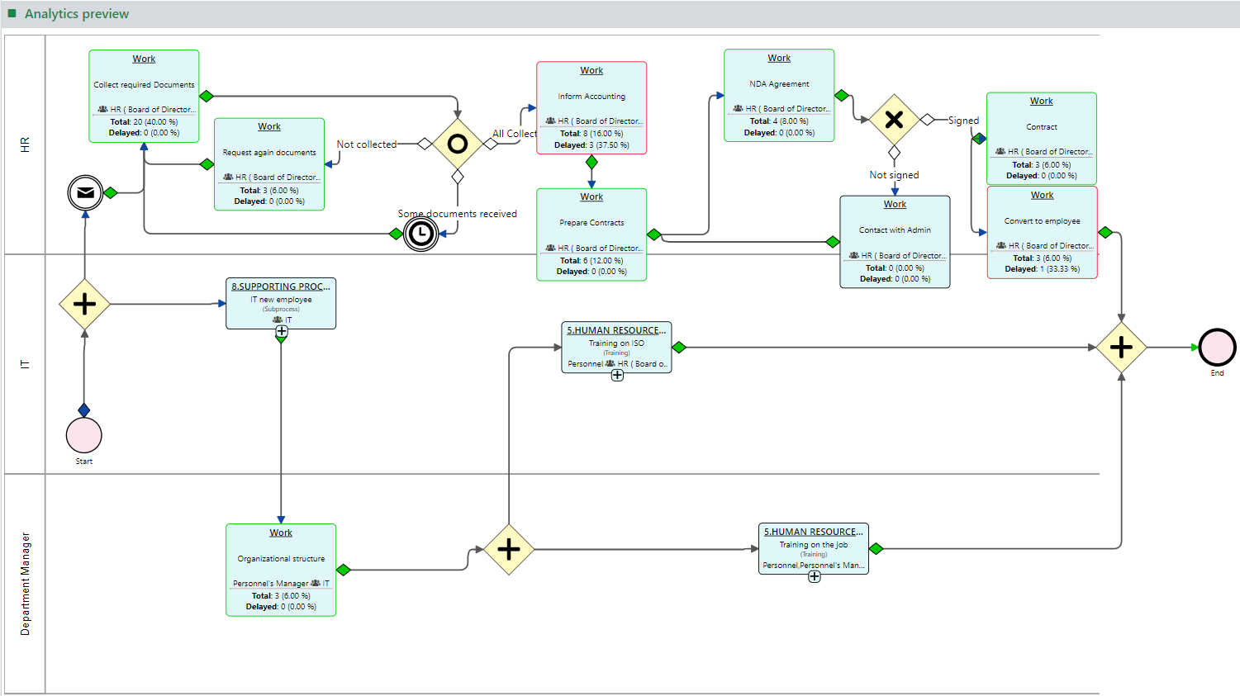This screenshot has height=696, width=1240.
Task: Open the Work link on Prepare Contracts
Action: 591,196
